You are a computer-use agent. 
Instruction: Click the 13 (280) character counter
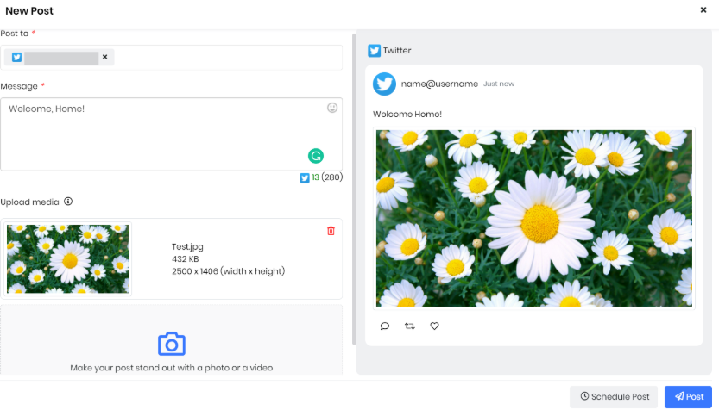pyautogui.click(x=327, y=177)
